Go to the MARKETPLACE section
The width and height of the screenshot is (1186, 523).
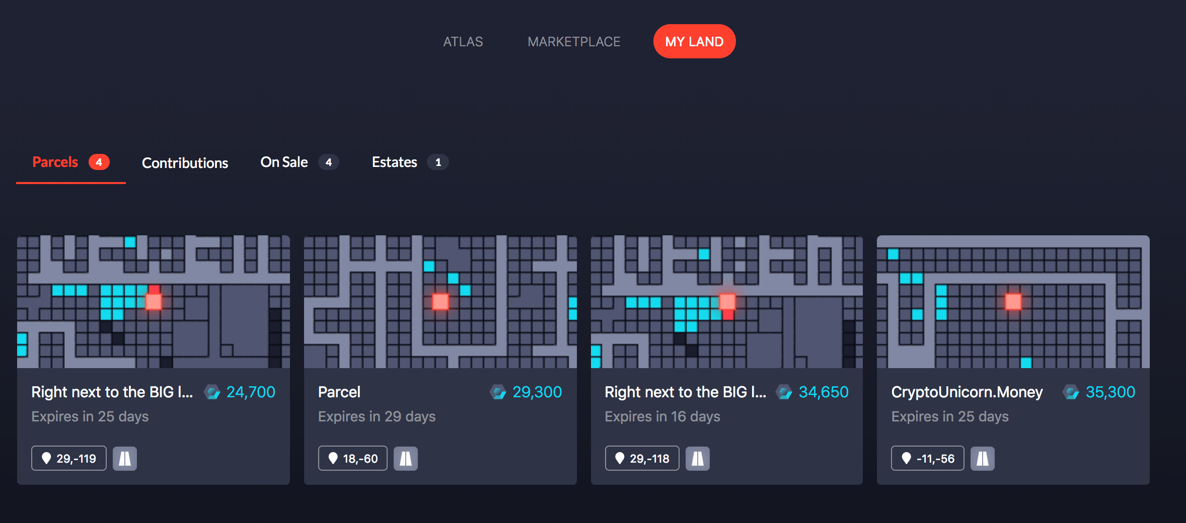pyautogui.click(x=574, y=42)
